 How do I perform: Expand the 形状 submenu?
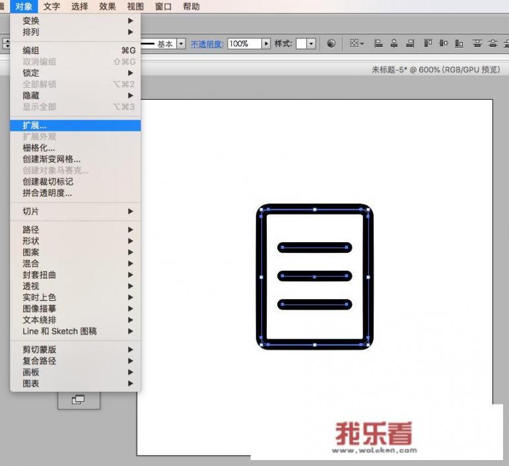pos(75,241)
